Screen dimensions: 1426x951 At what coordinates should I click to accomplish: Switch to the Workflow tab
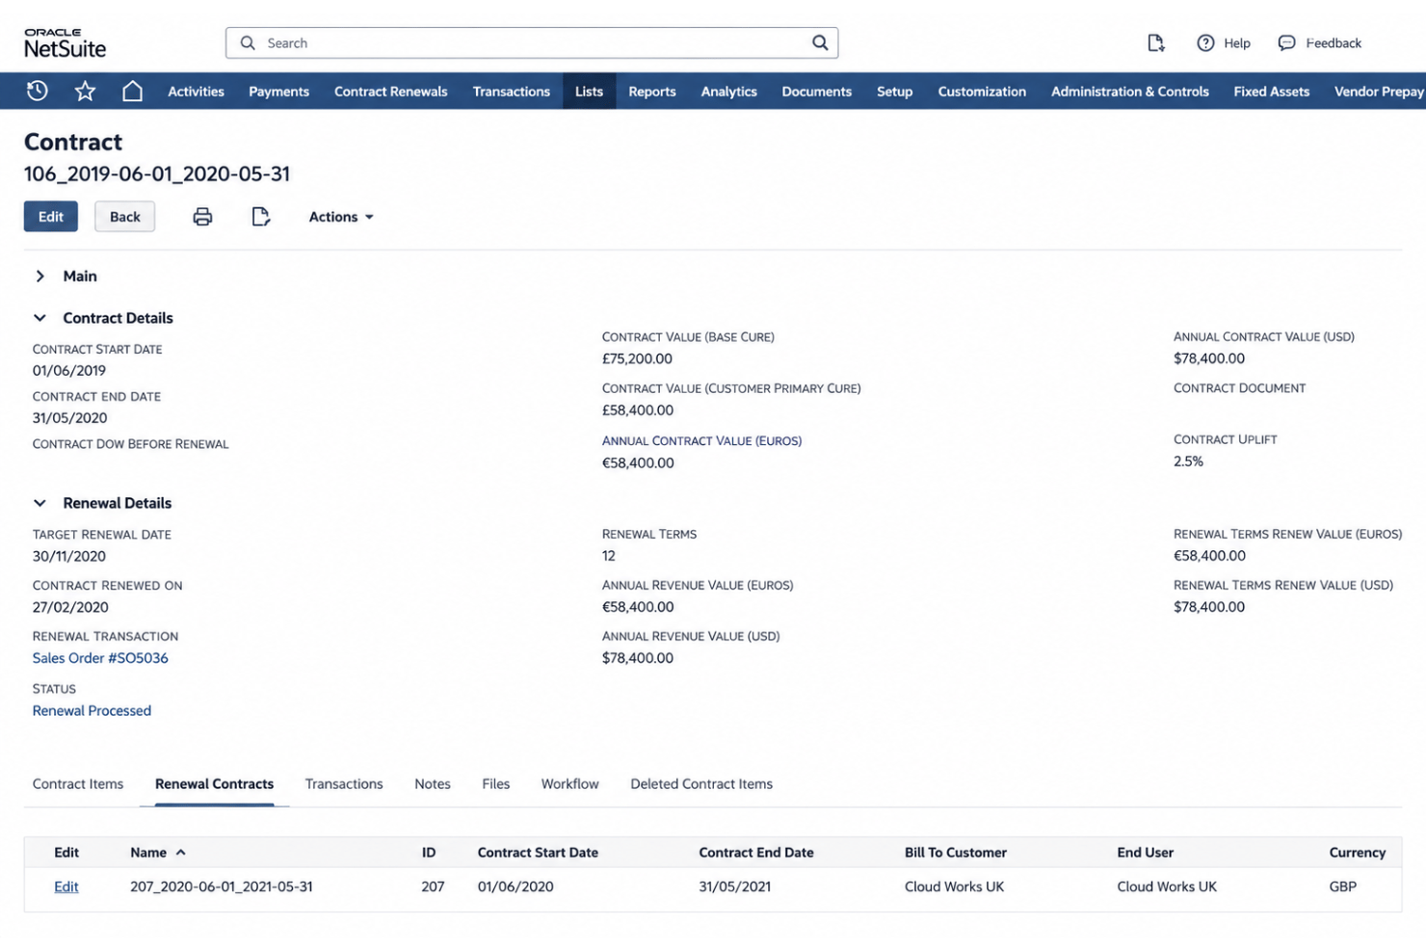point(569,783)
